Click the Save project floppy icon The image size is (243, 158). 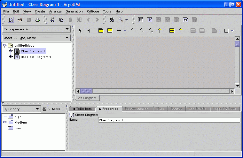point(29,20)
